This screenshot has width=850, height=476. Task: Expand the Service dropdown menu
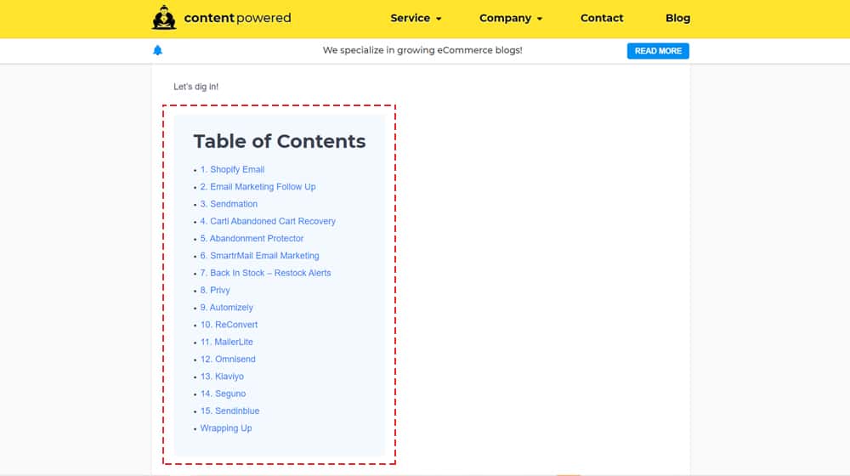(x=416, y=18)
